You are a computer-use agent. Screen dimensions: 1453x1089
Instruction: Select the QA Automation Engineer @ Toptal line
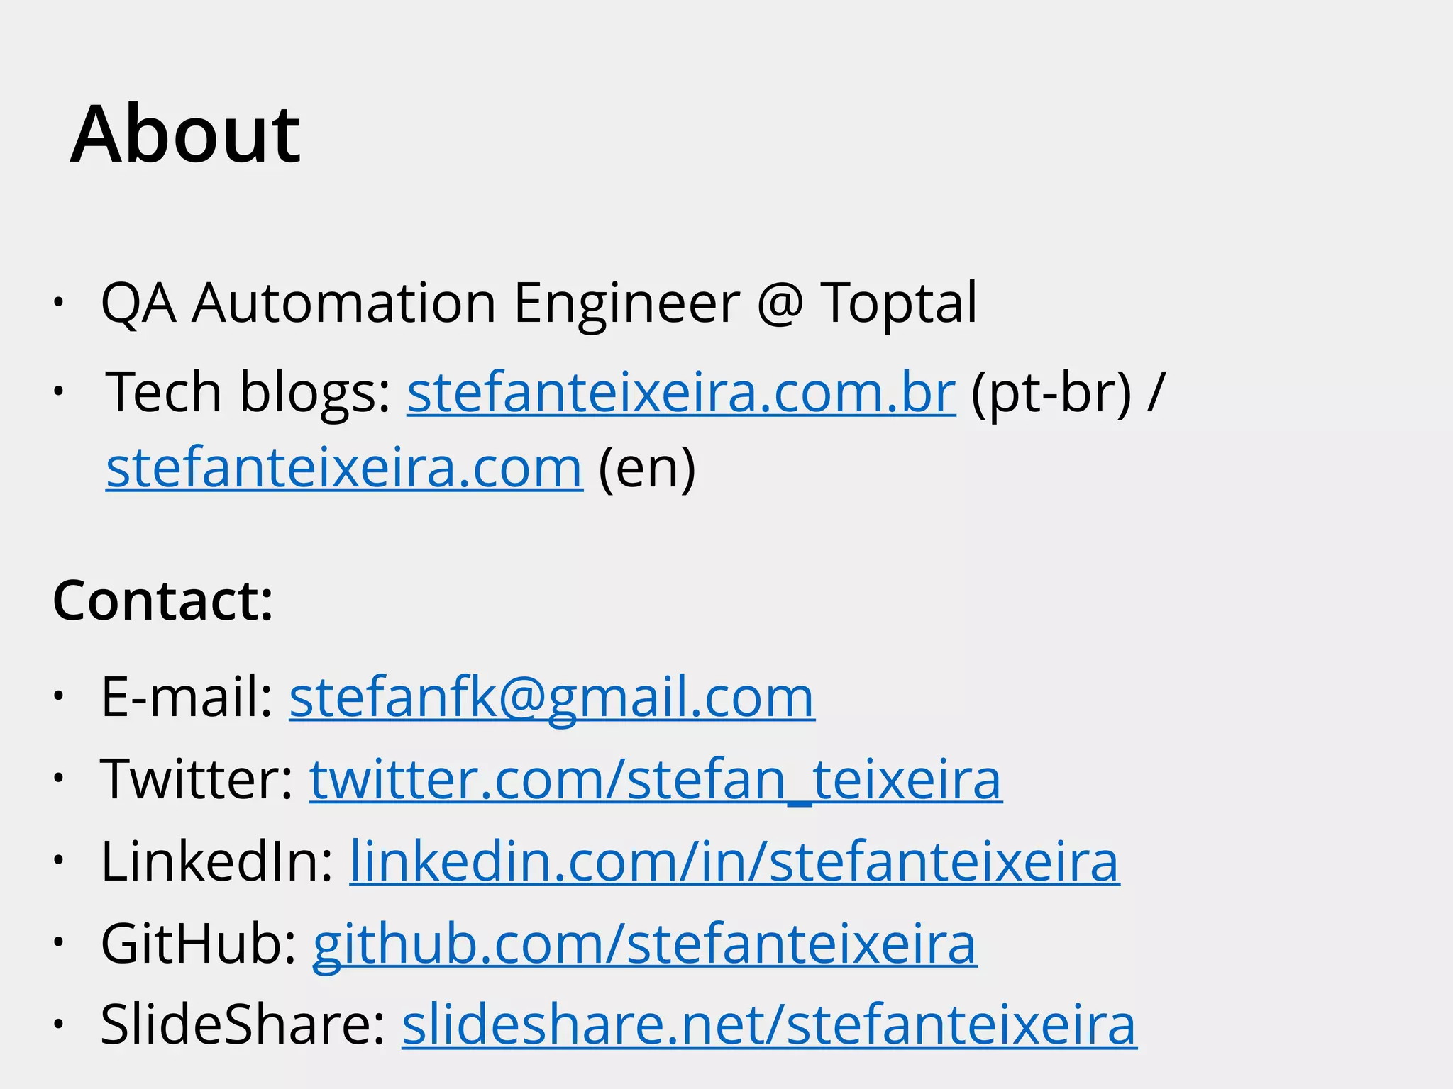coord(539,303)
